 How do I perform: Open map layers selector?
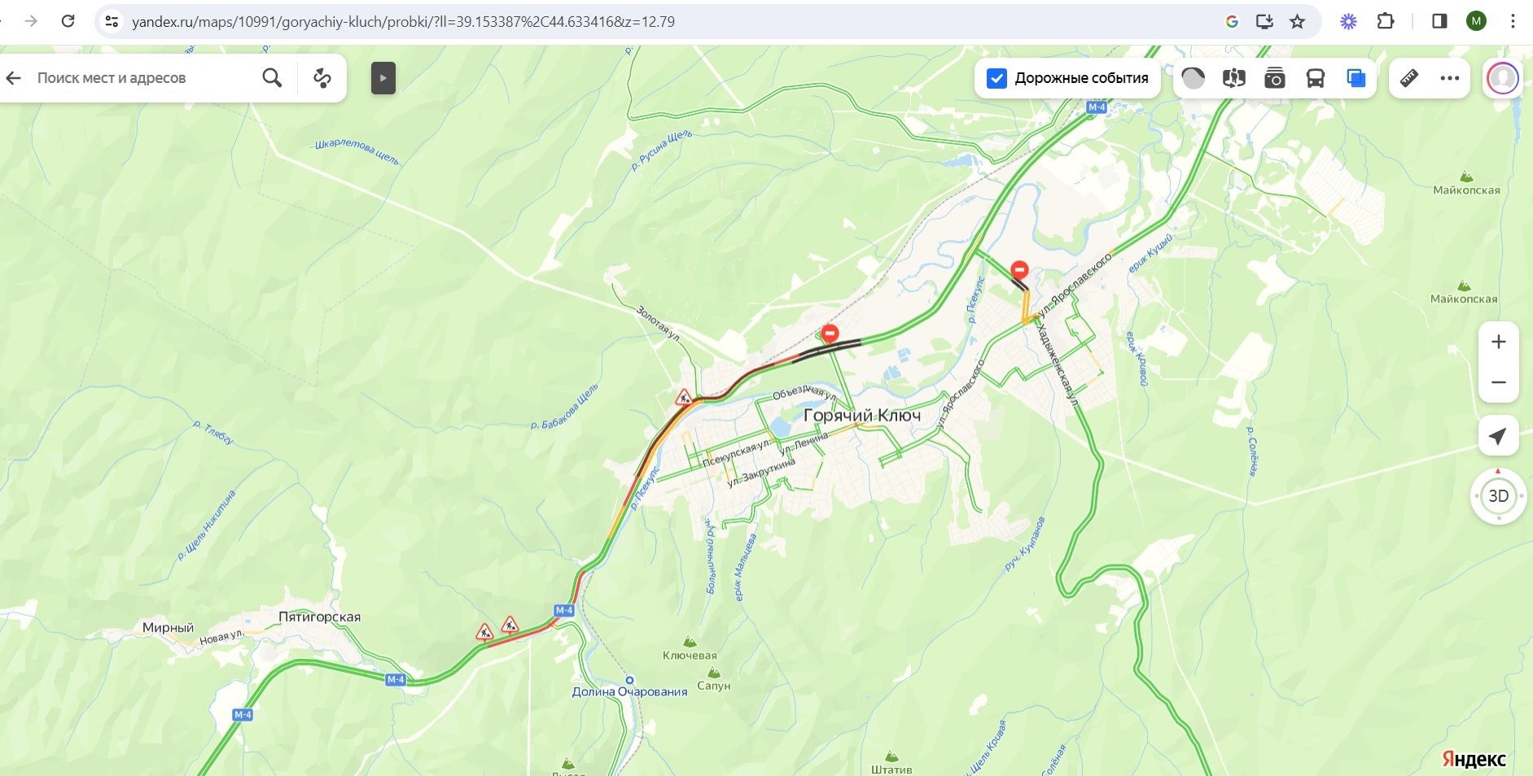coord(1356,78)
